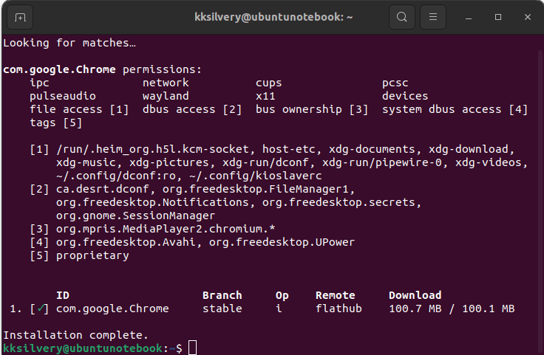Click the terminal scrollbar

pos(540,202)
